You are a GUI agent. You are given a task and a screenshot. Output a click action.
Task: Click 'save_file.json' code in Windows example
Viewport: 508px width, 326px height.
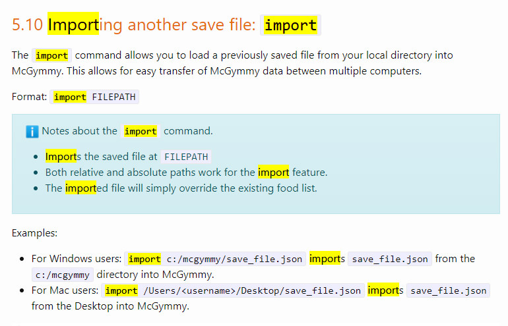[x=390, y=259]
